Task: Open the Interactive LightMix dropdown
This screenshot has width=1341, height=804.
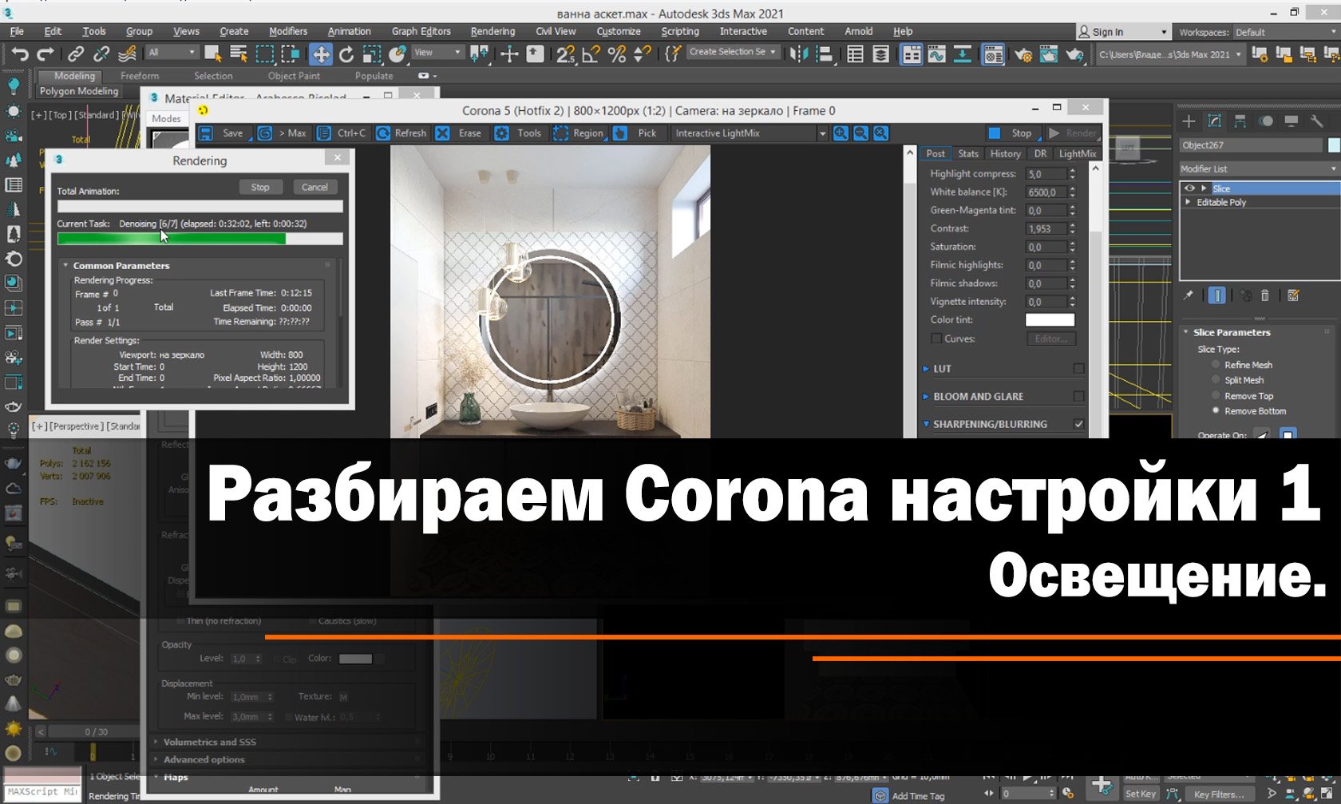Action: [823, 133]
